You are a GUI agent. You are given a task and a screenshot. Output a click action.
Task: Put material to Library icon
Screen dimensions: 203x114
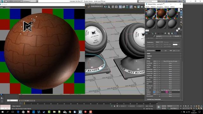pos(165,34)
